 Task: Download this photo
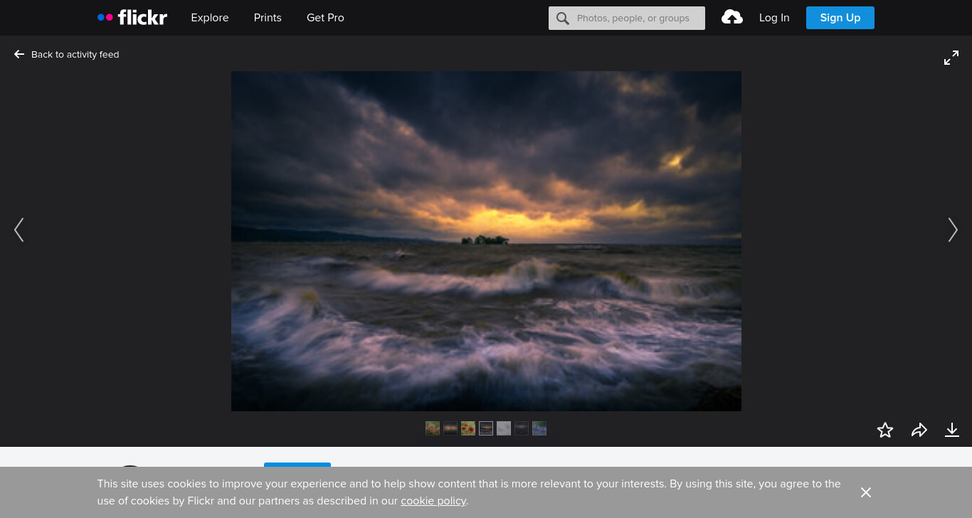point(952,430)
